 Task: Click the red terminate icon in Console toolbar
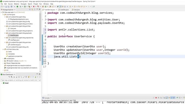point(156,98)
